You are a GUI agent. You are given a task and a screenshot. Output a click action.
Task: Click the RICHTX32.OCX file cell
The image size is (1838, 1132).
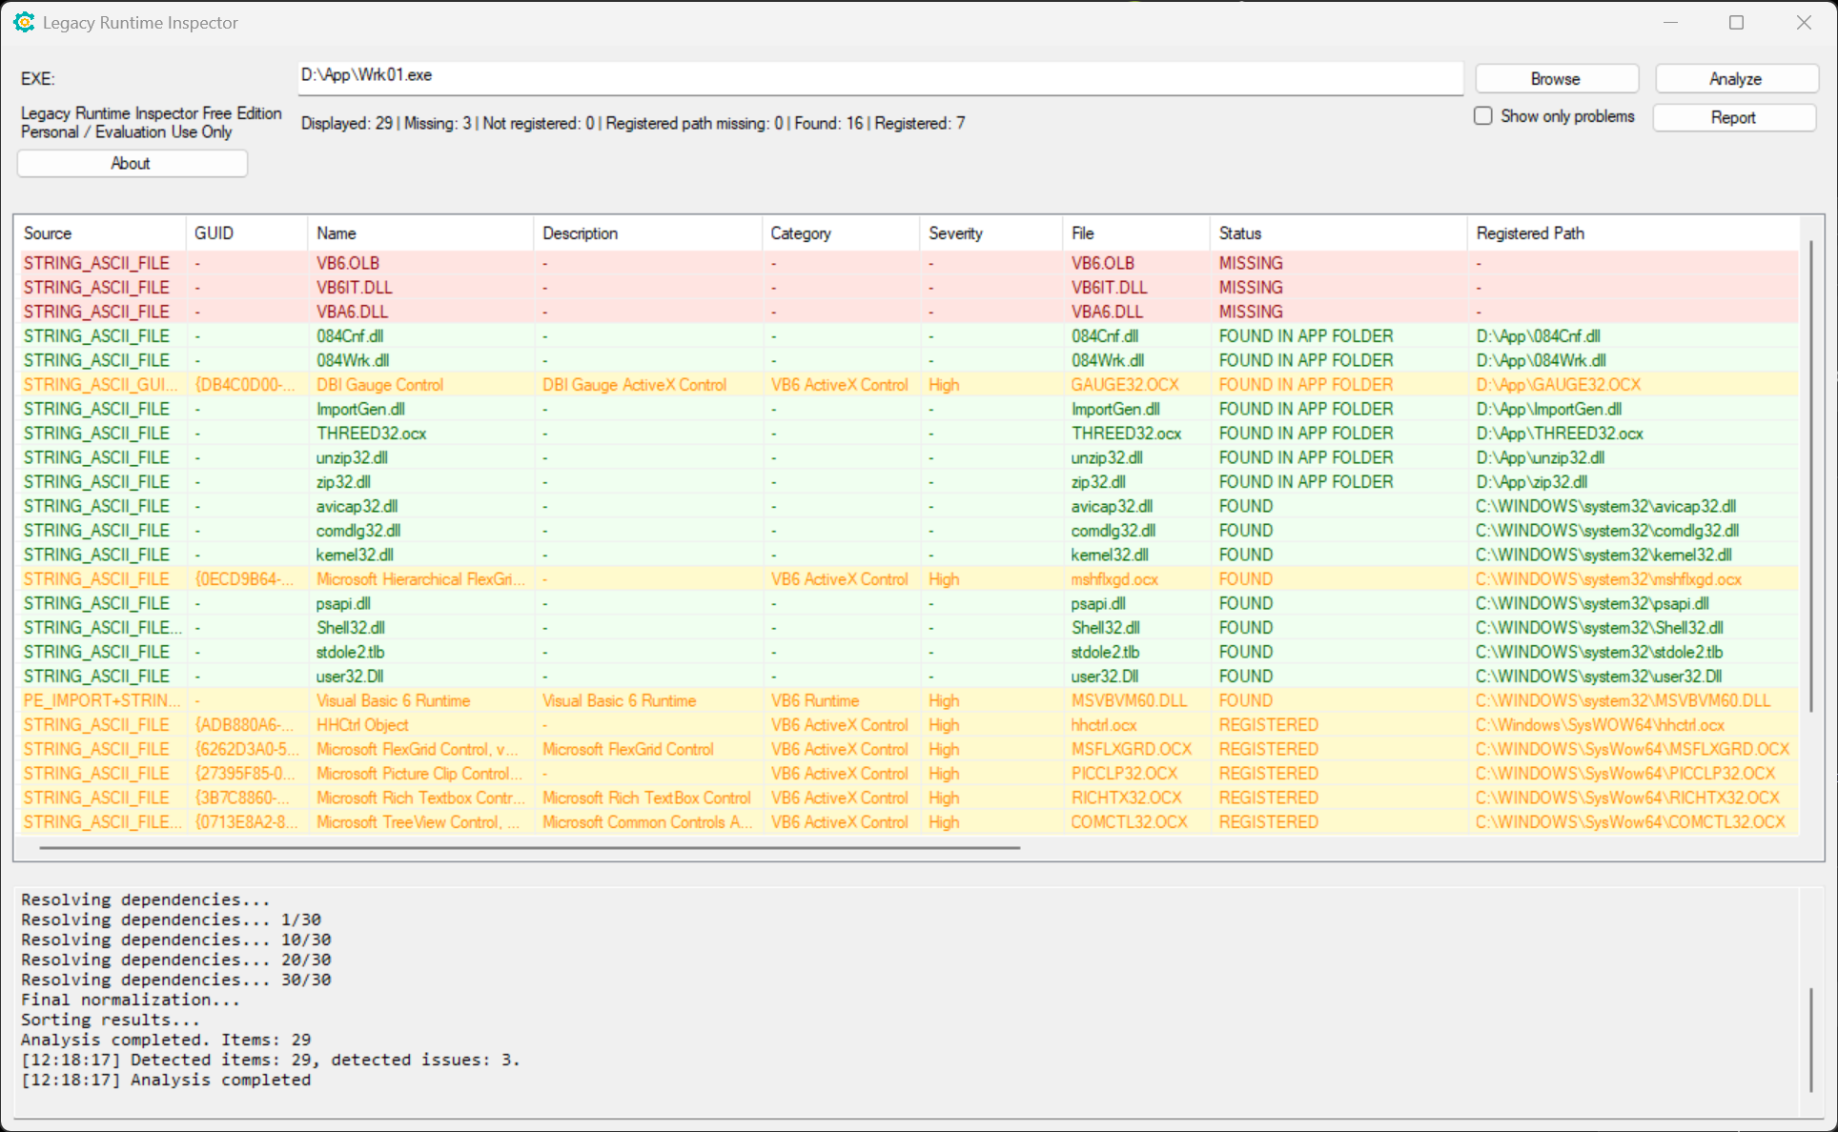[x=1136, y=798]
